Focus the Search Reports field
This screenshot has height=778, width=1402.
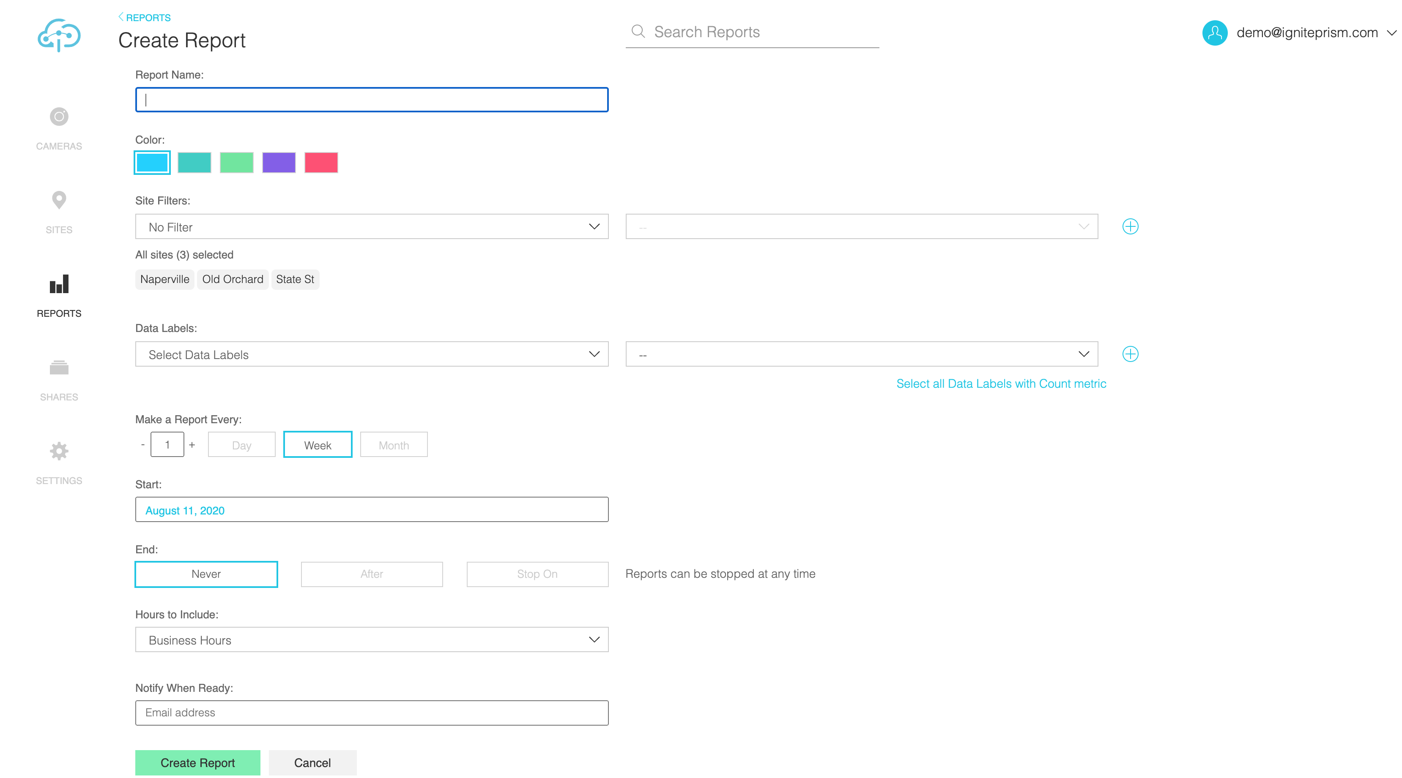click(x=752, y=32)
